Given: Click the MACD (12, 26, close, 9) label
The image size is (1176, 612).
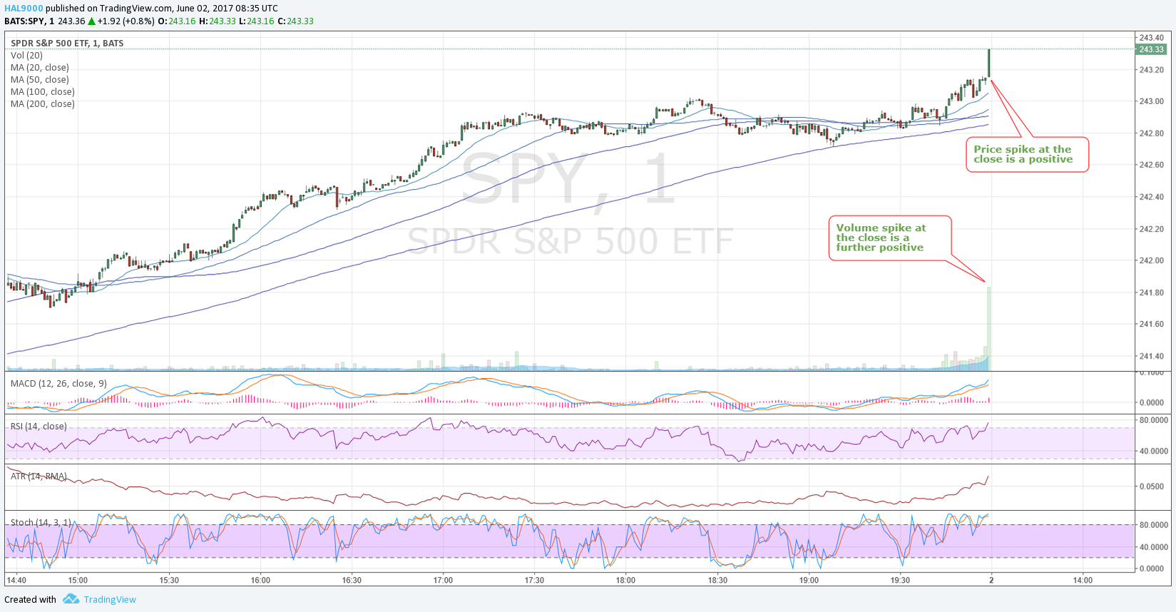Looking at the screenshot, I should pyautogui.click(x=58, y=383).
